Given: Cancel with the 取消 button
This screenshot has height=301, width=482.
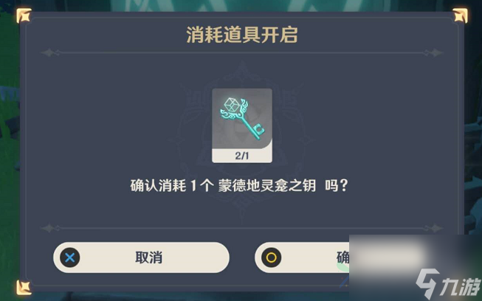Looking at the screenshot, I should coord(141,257).
